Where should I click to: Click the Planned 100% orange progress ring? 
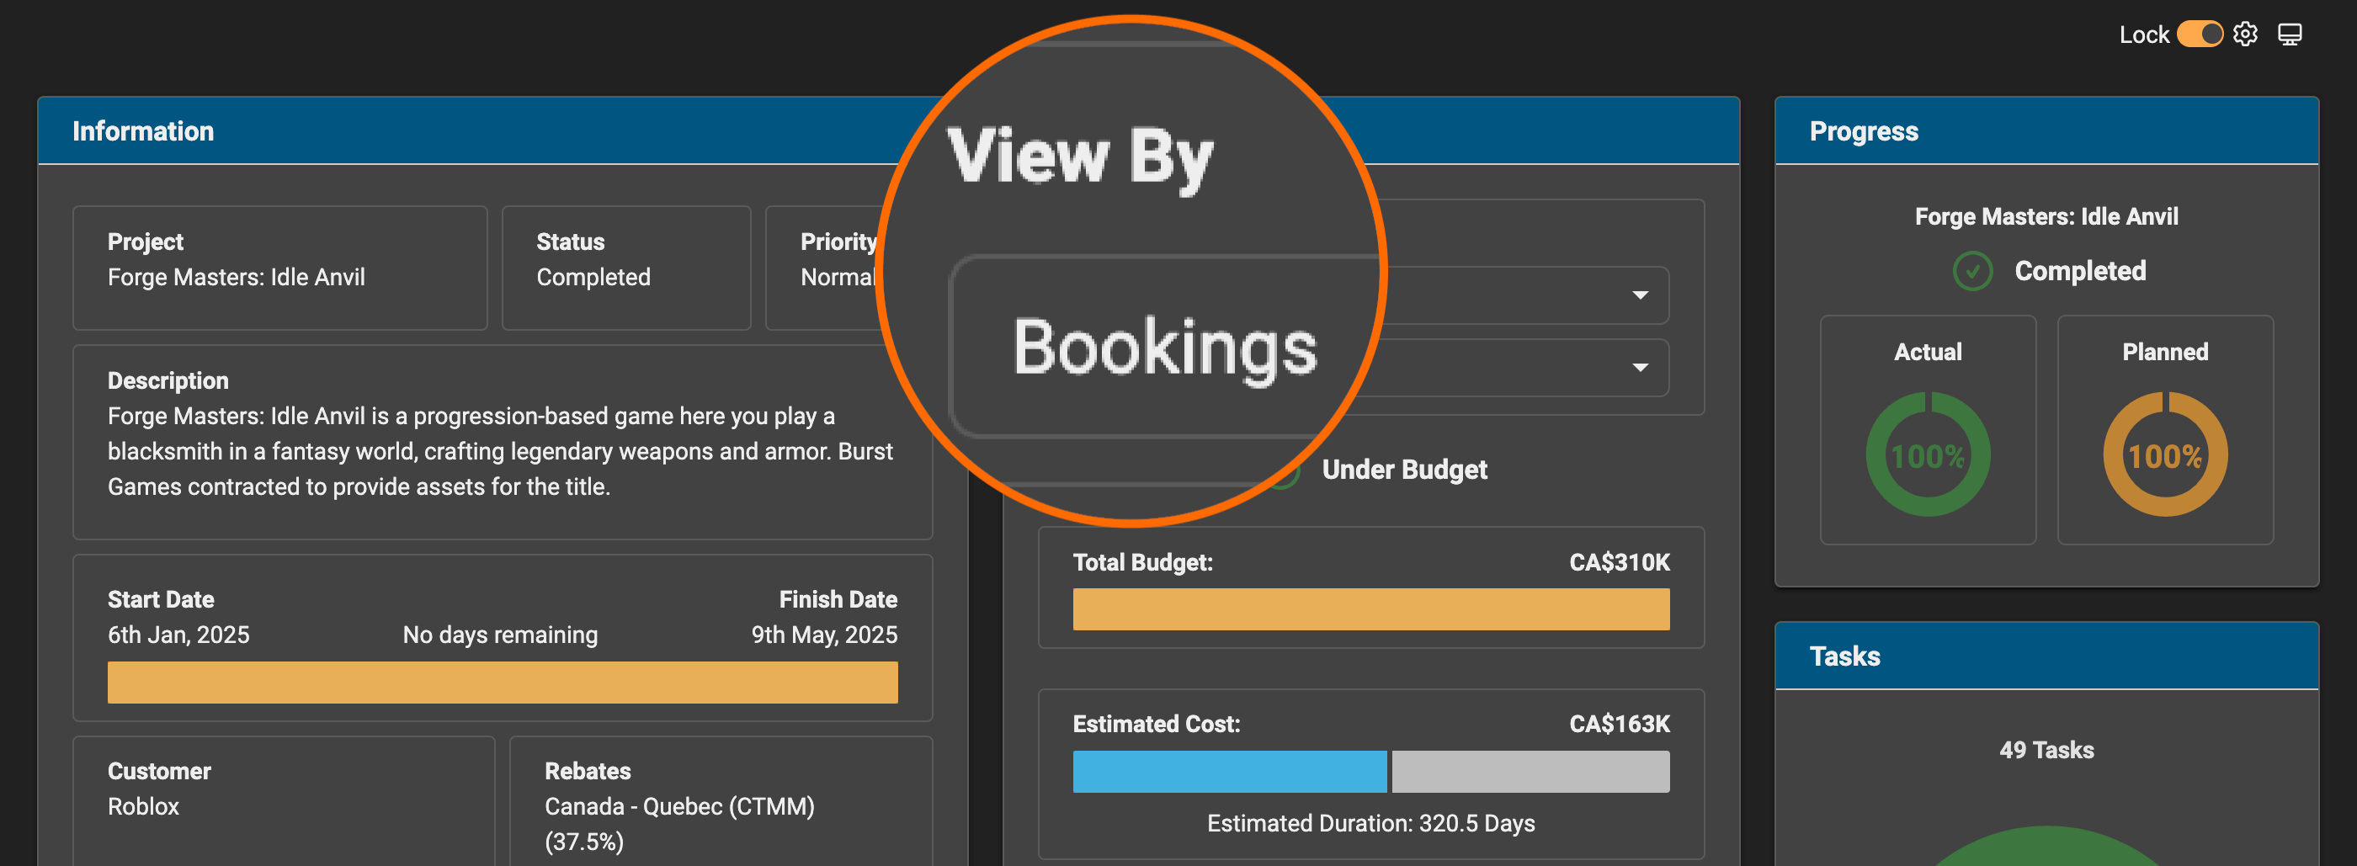pyautogui.click(x=2165, y=454)
